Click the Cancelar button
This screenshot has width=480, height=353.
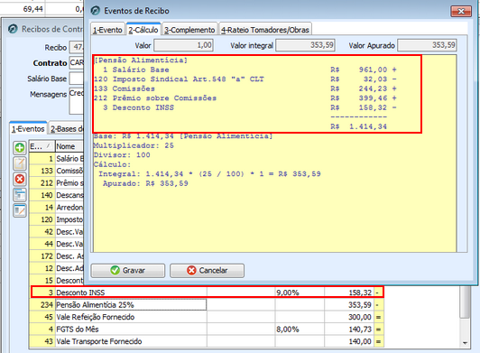coord(207,270)
